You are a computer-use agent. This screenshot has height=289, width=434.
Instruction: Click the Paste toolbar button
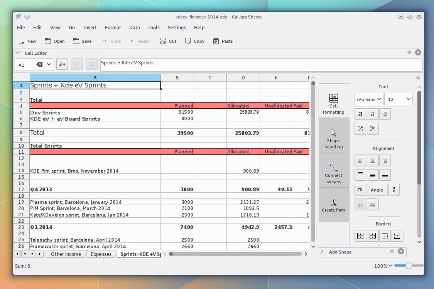[x=223, y=41]
